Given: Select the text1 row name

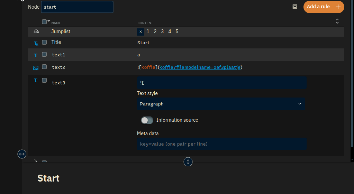Looking at the screenshot, I should [x=58, y=55].
